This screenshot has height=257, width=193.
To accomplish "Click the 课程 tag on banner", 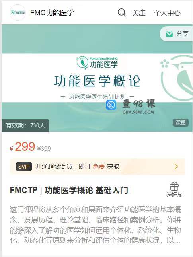I will click(181, 122).
